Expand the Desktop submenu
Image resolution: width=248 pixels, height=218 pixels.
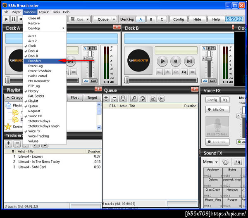tap(45, 28)
